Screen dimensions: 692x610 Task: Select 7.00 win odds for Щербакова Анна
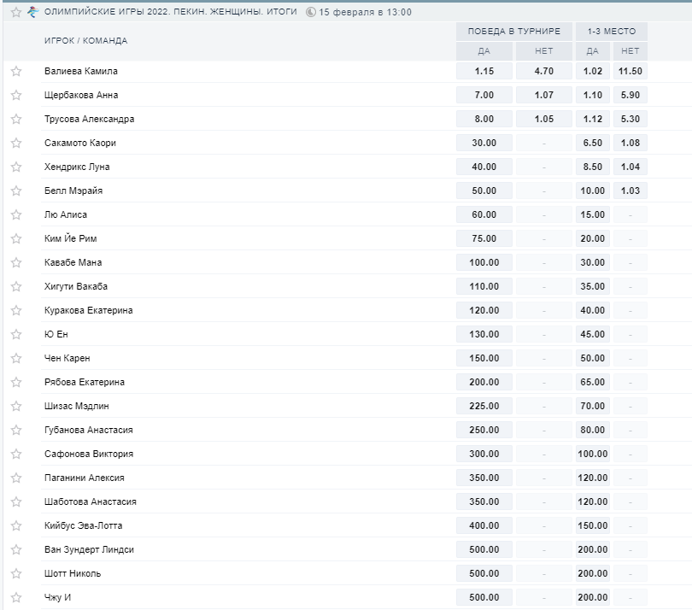(484, 96)
